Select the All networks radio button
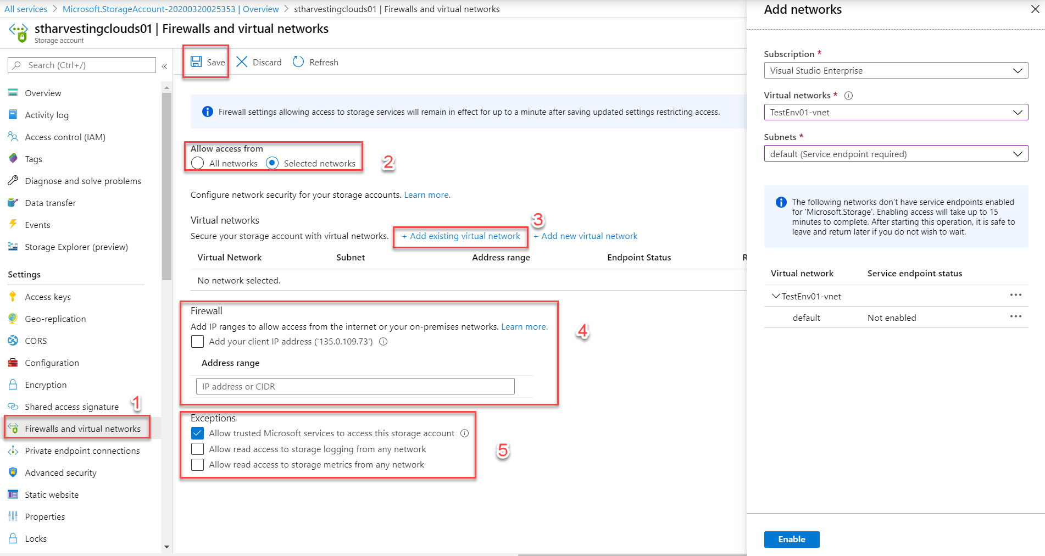1045x556 pixels. (197, 163)
